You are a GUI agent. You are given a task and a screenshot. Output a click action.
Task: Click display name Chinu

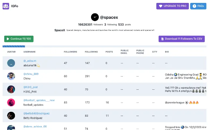[x=27, y=79]
